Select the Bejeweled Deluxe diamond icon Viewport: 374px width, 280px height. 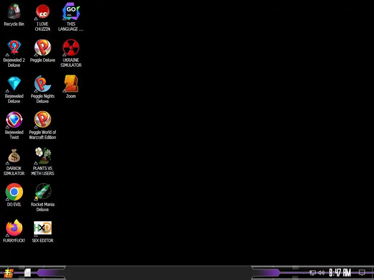tap(14, 83)
